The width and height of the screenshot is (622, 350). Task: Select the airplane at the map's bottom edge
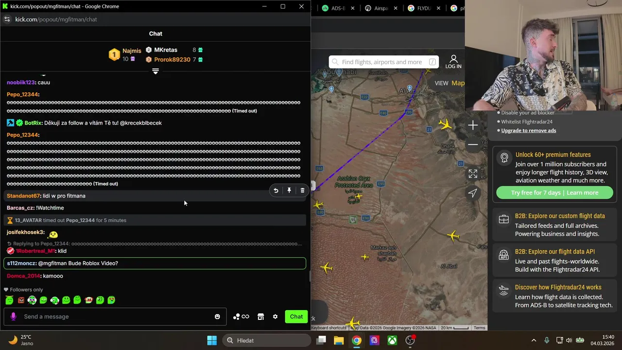[353, 323]
